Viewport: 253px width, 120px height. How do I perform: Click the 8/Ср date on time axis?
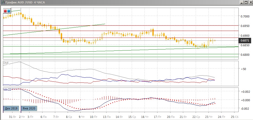[70, 117]
